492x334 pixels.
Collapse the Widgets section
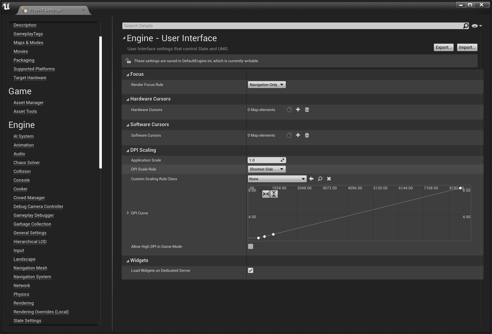128,261
